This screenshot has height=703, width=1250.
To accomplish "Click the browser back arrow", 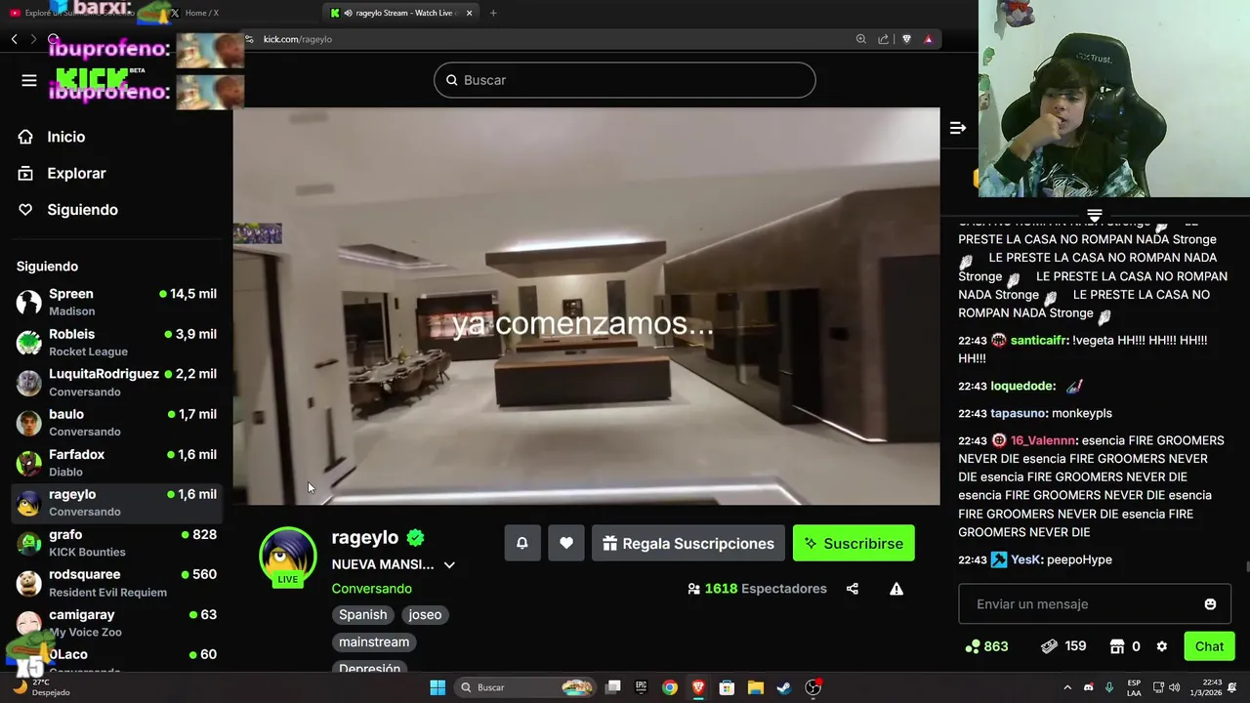I will tap(14, 39).
